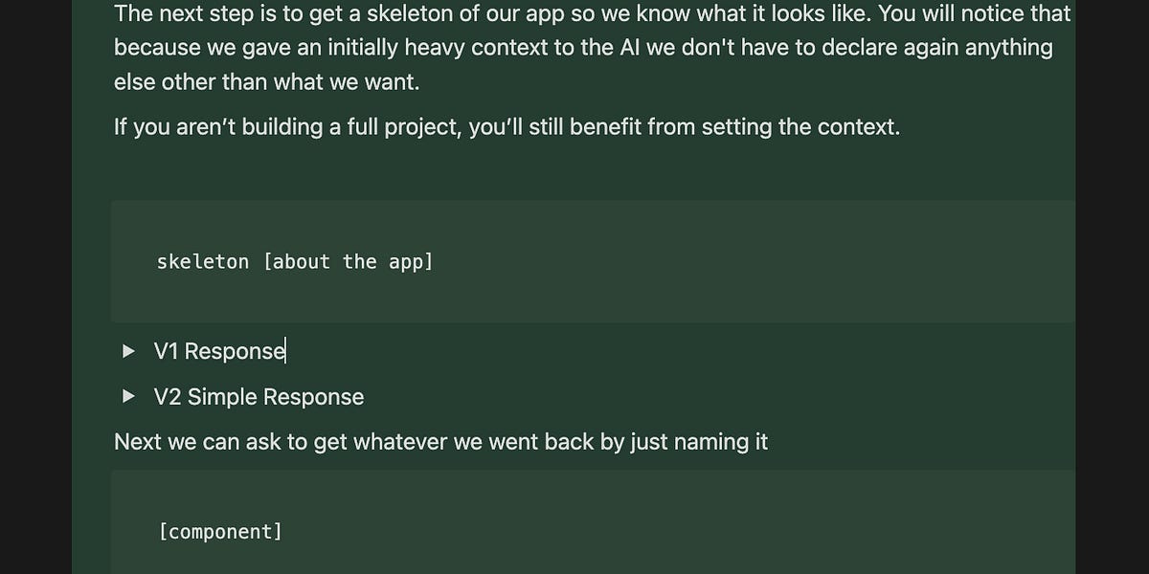This screenshot has height=574, width=1149.
Task: Click the text cursor after V1 Response
Action: coord(284,350)
